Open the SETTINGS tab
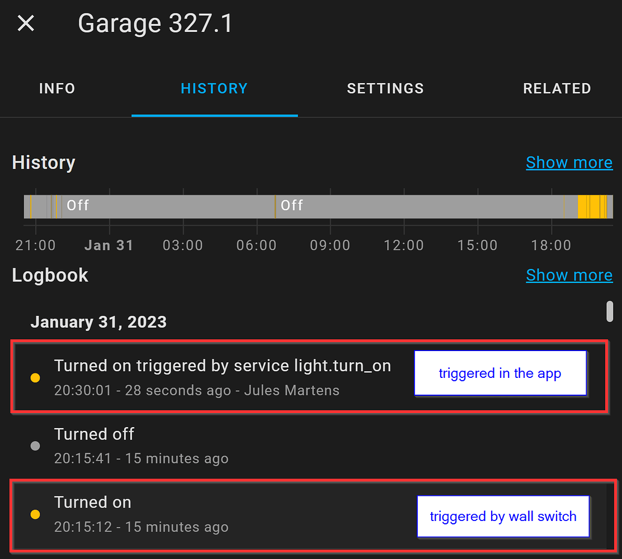The image size is (622, 559). [x=385, y=88]
